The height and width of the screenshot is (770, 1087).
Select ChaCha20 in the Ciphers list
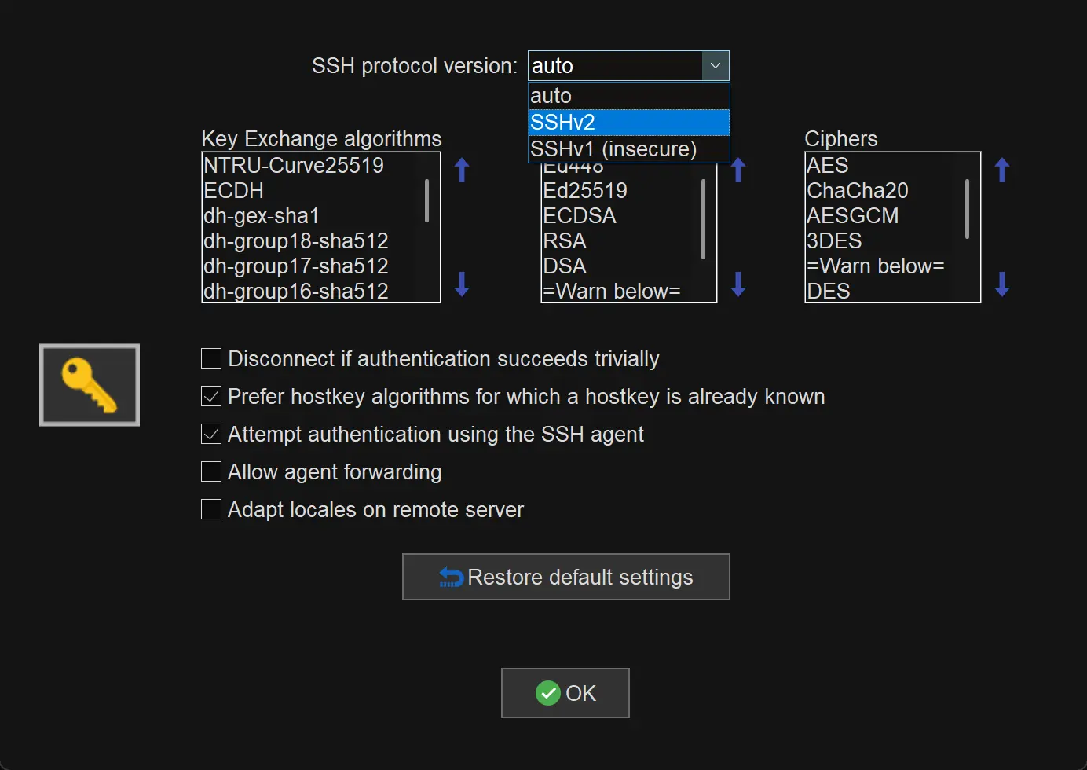click(x=858, y=191)
